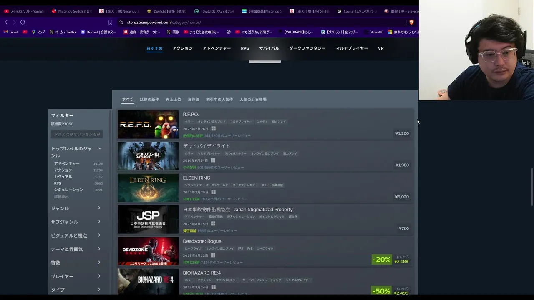Select the VR category tab
The width and height of the screenshot is (534, 300).
[381, 48]
